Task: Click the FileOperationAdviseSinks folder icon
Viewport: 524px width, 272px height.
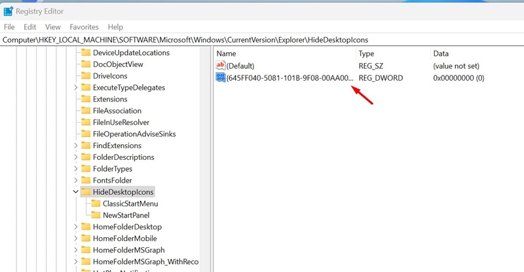Action: click(86, 134)
